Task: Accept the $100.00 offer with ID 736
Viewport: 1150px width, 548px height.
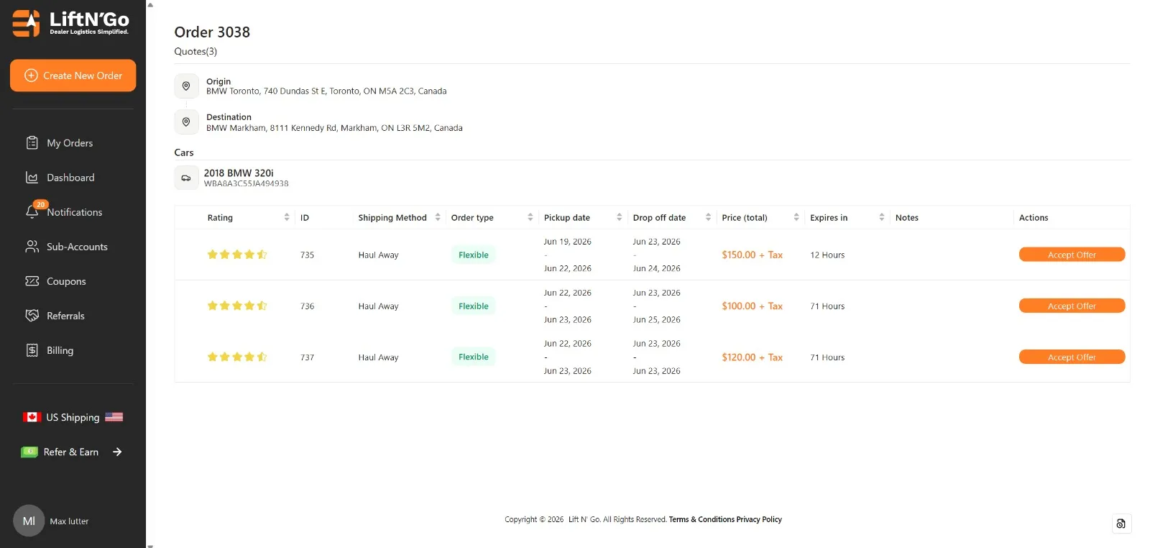Action: tap(1072, 306)
